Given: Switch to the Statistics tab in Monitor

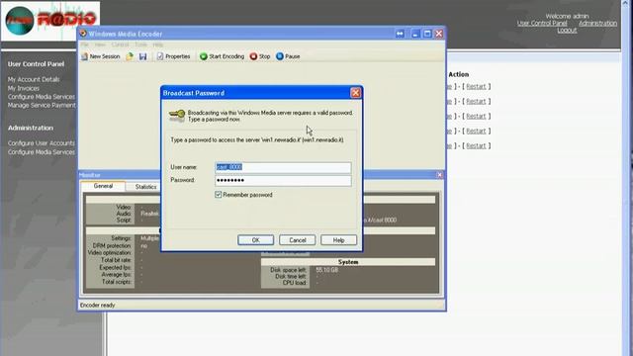Looking at the screenshot, I should 145,187.
